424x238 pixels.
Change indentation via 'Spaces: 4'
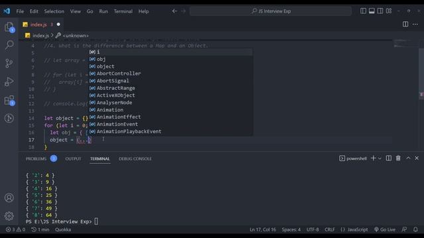(x=291, y=229)
